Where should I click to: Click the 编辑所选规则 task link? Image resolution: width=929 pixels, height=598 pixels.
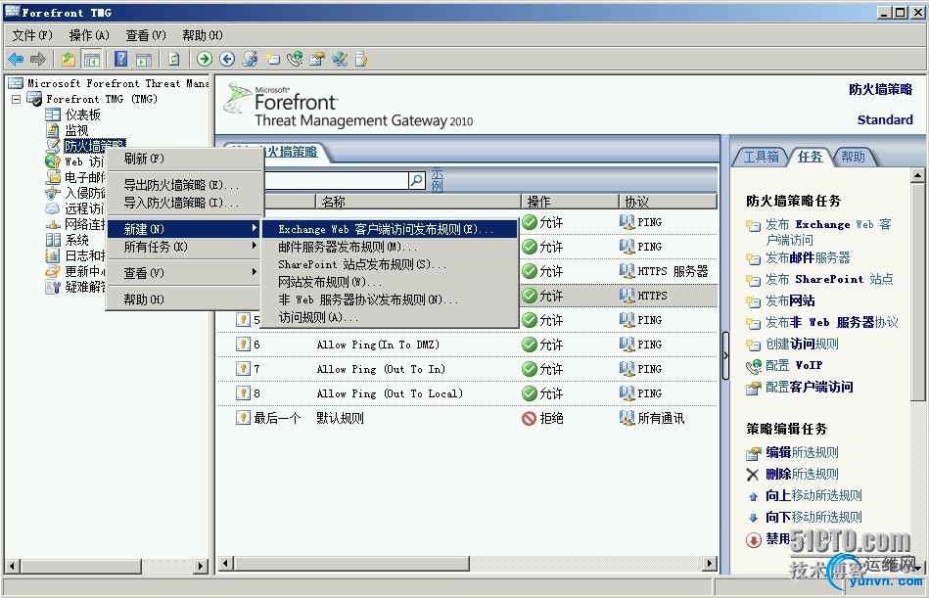(802, 452)
